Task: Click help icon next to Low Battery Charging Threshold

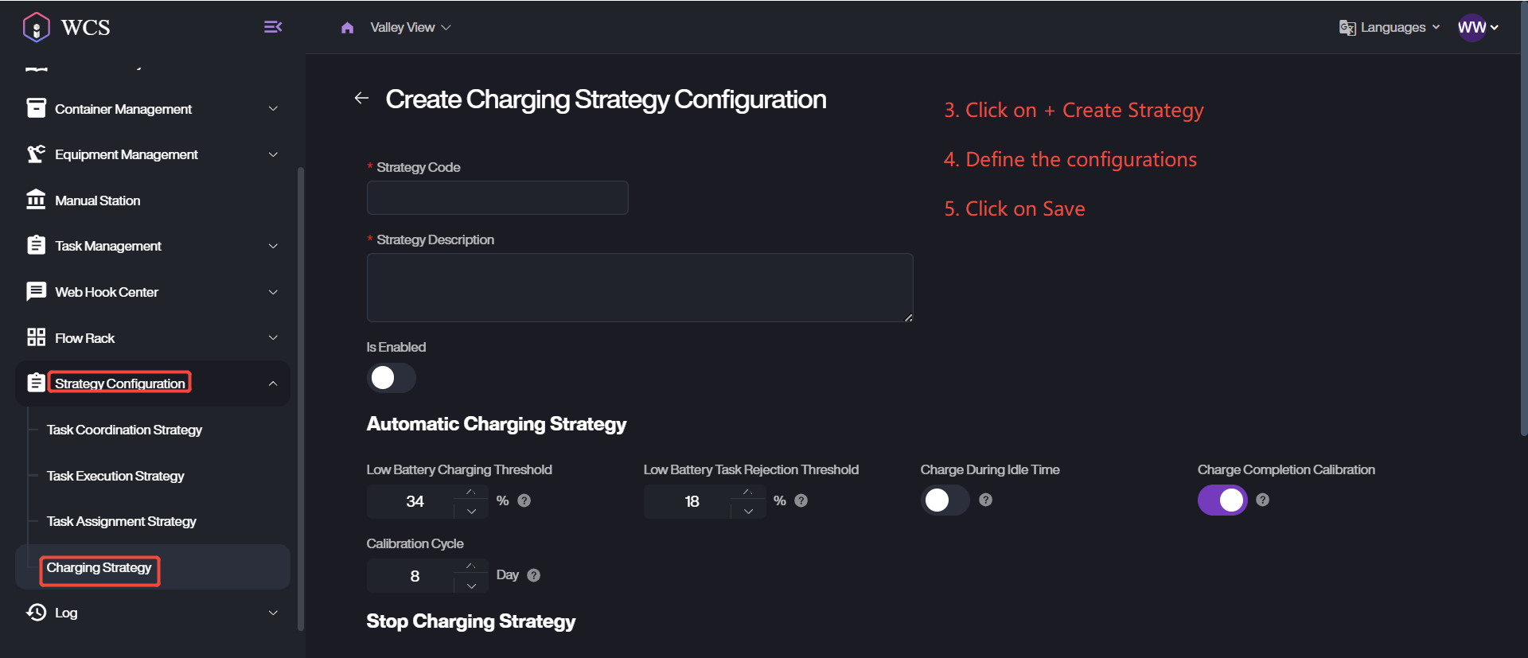Action: tap(524, 500)
